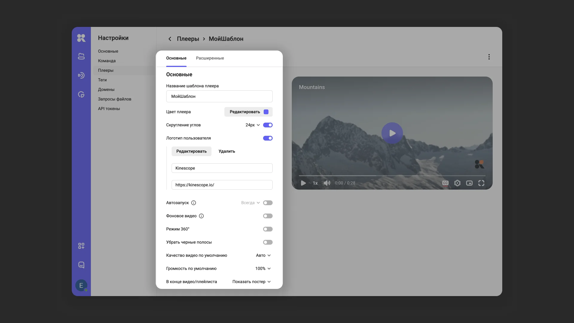Open analytics icon in left sidebar
Screen dimensions: 574x323
tap(81, 95)
